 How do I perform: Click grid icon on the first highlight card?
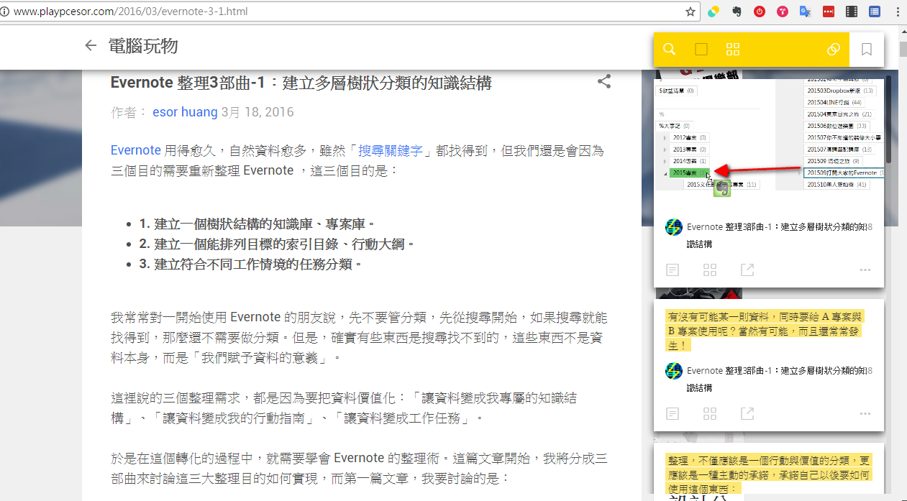[710, 270]
